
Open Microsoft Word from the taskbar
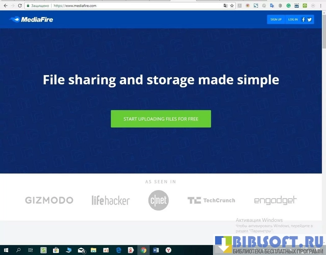[156, 250]
